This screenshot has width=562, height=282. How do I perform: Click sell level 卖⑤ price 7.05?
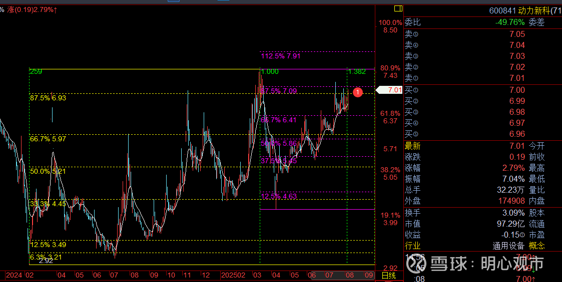coord(517,34)
